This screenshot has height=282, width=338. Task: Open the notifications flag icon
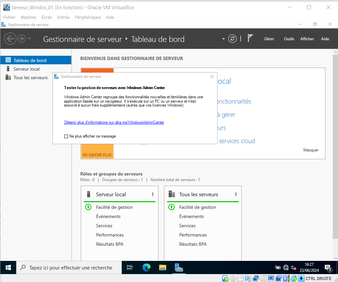250,39
